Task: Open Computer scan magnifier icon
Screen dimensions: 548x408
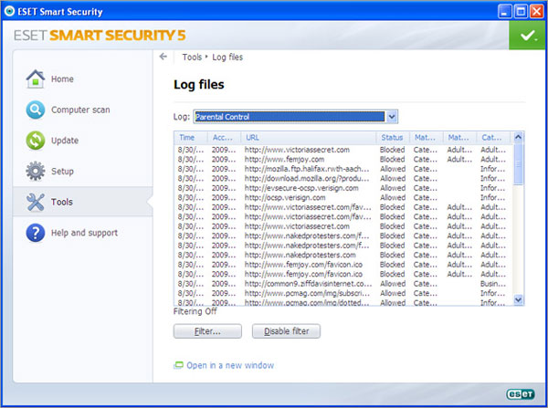Action: (36, 110)
